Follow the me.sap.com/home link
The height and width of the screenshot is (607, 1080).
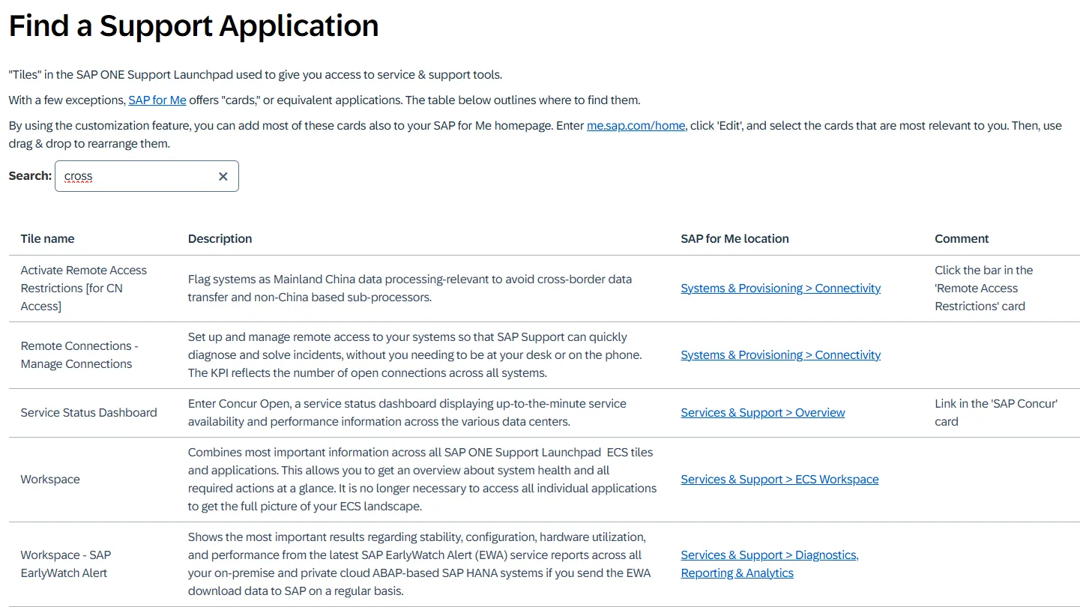coord(636,125)
